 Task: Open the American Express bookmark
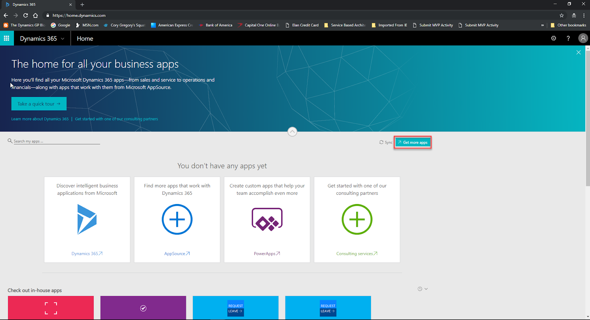(172, 25)
